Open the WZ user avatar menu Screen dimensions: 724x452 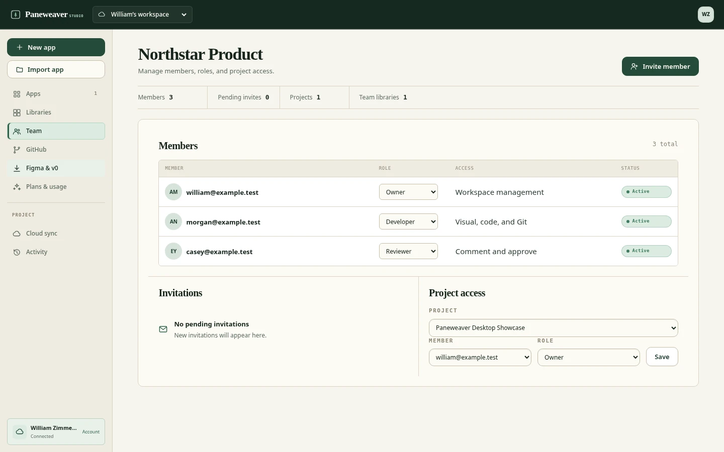point(706,15)
